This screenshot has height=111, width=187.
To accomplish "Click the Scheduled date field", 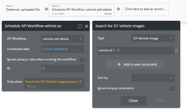I will [62, 49].
